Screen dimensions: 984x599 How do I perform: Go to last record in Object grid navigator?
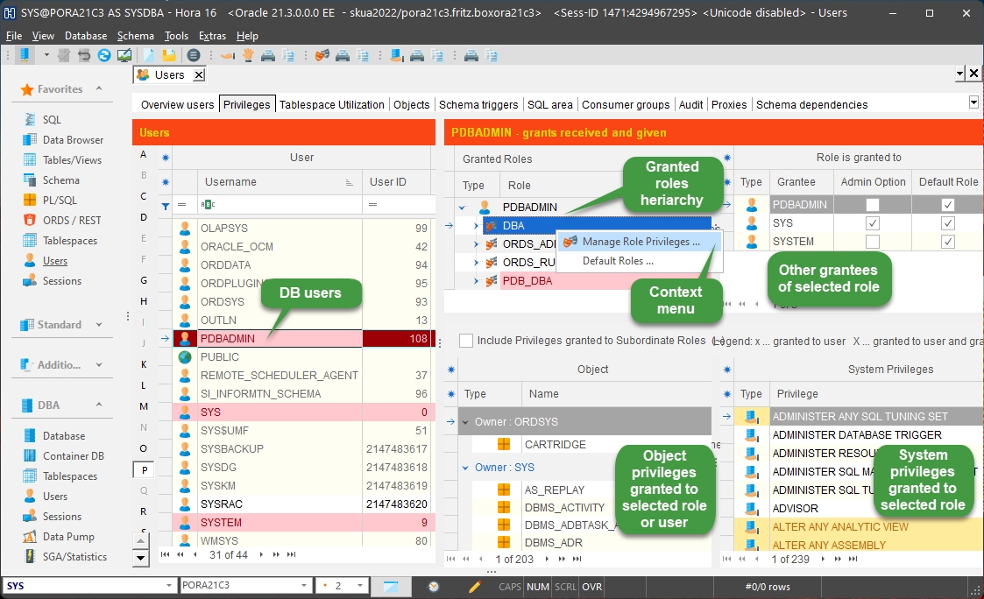coord(577,559)
